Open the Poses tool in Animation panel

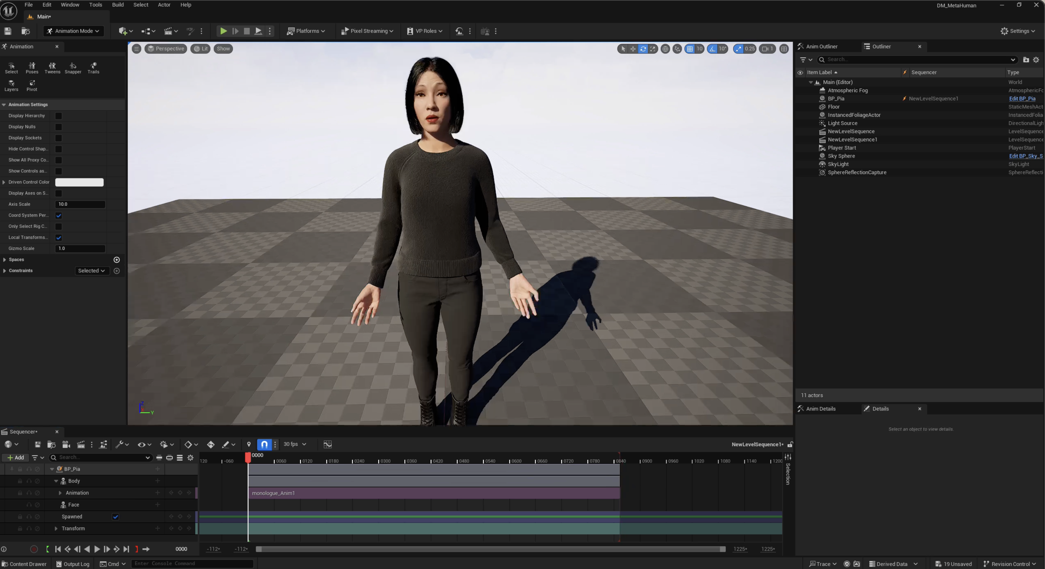pyautogui.click(x=32, y=68)
